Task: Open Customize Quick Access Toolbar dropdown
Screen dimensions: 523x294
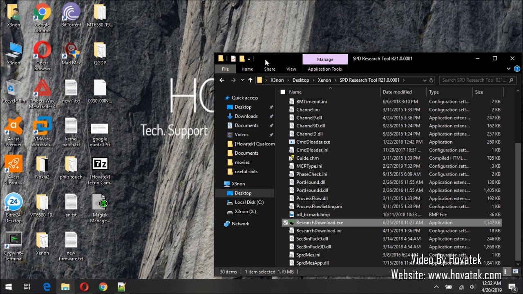Action: click(x=249, y=59)
